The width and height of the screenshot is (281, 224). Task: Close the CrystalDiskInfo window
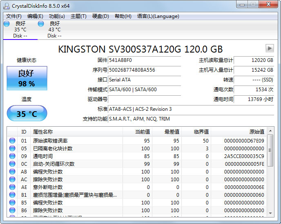pos(268,4)
